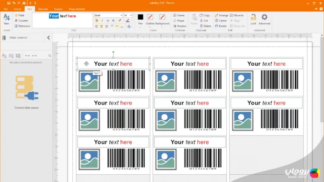This screenshot has width=324, height=182.
Task: Click the Outline color swatch
Action: point(150,17)
